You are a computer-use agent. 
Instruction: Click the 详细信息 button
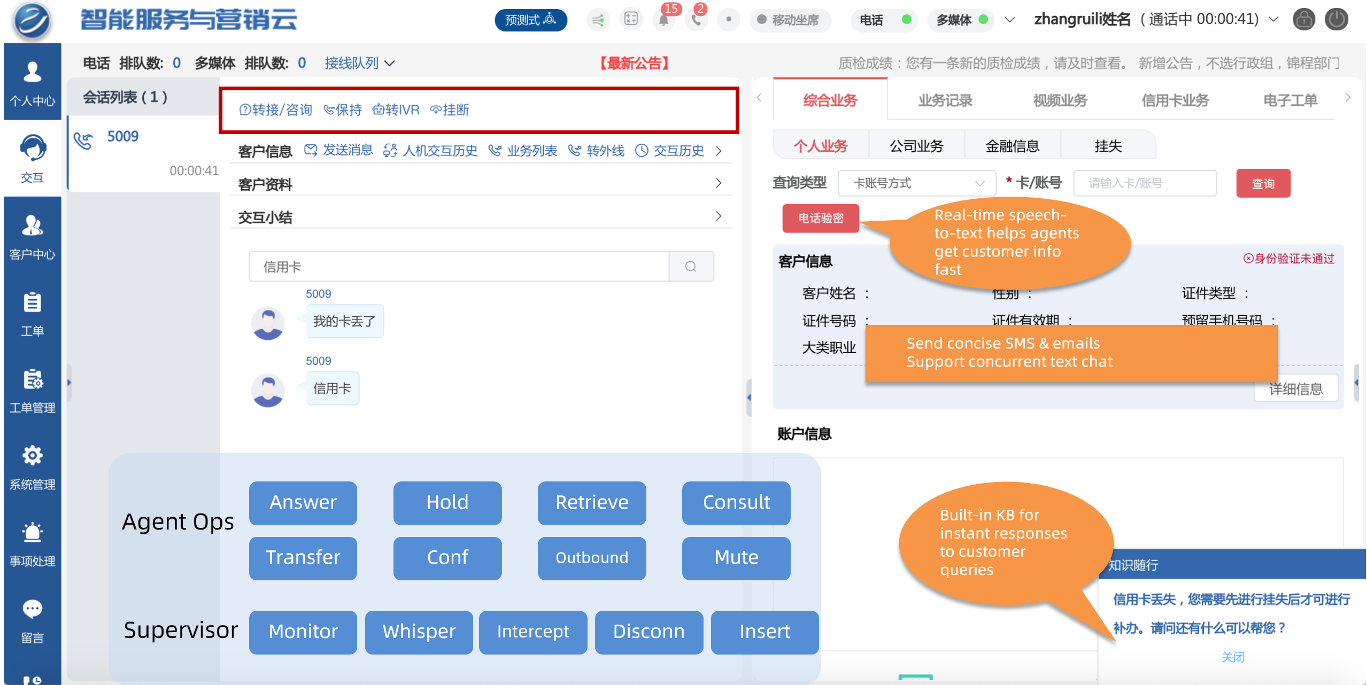[1296, 389]
